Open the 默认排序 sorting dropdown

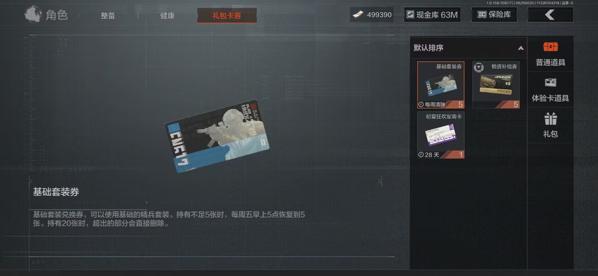pyautogui.click(x=468, y=48)
